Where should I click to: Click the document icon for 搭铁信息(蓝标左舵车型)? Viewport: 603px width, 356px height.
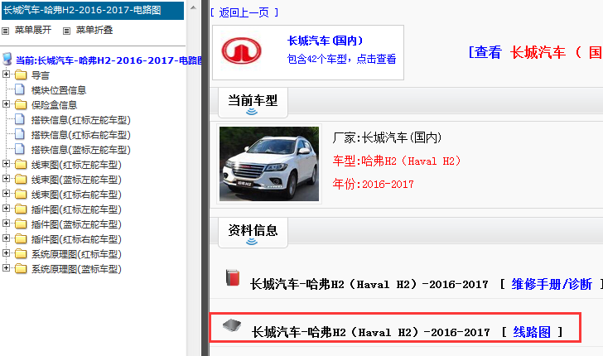[x=20, y=149]
